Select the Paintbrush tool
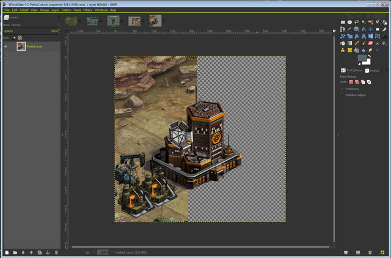This screenshot has width=391, height=258. 364,43
